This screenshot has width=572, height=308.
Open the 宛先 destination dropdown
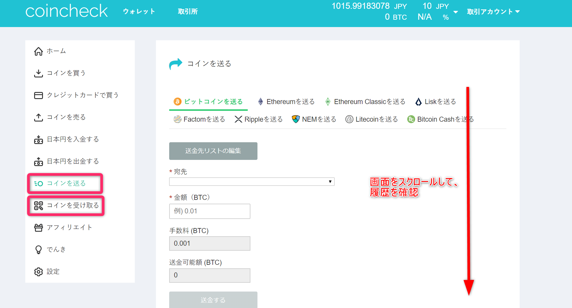pyautogui.click(x=252, y=182)
